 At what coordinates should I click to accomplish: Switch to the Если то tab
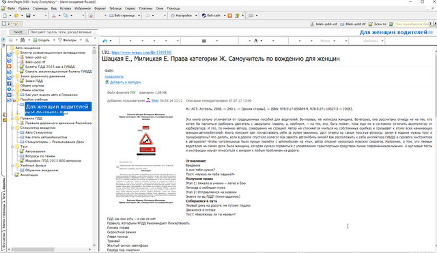click(x=378, y=25)
